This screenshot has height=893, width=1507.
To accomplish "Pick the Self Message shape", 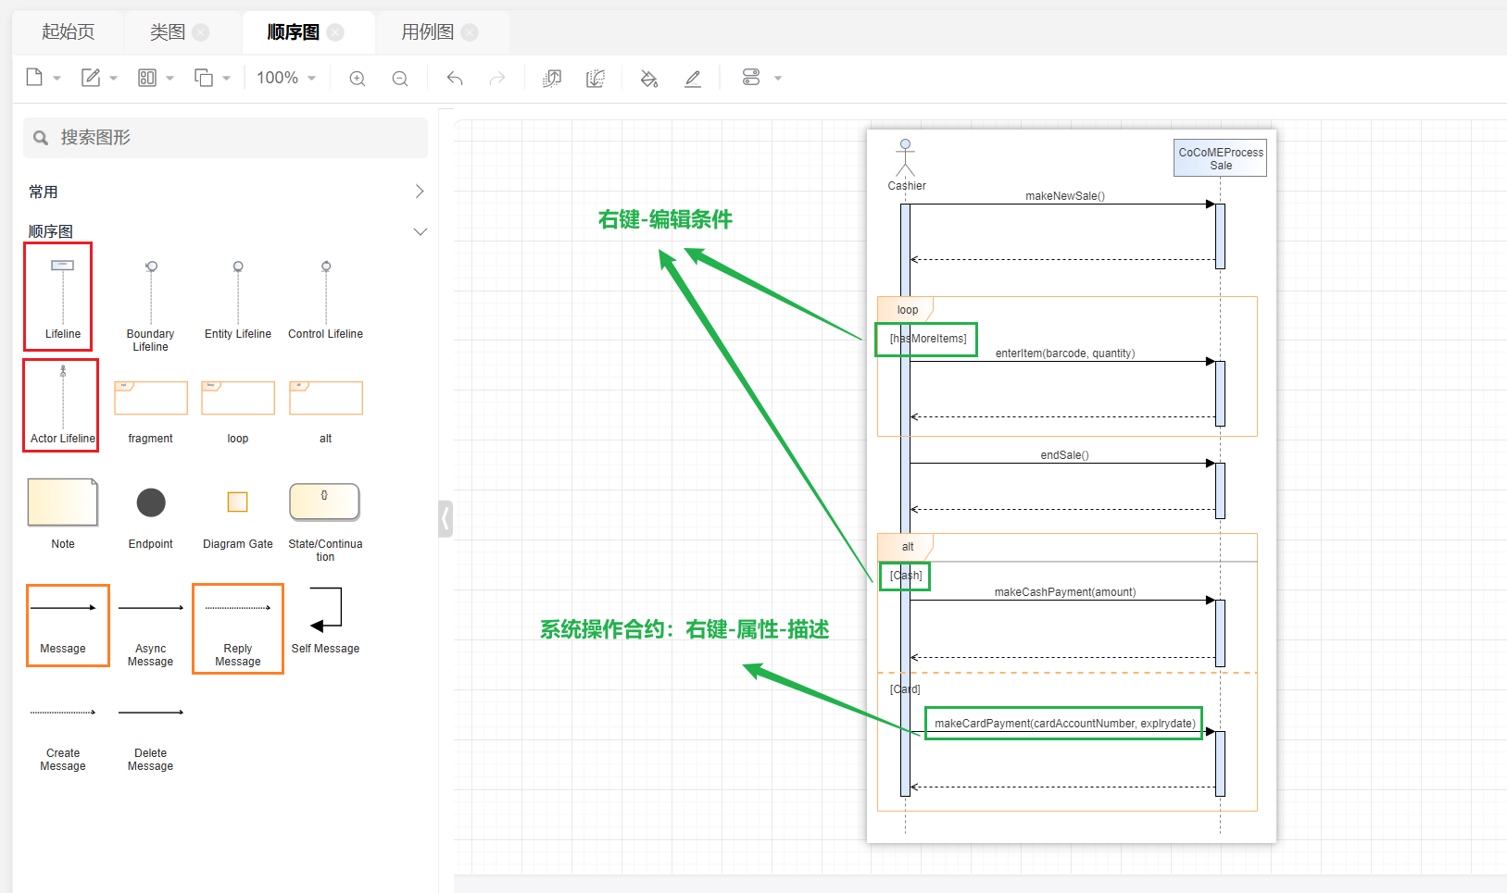I will pyautogui.click(x=325, y=620).
